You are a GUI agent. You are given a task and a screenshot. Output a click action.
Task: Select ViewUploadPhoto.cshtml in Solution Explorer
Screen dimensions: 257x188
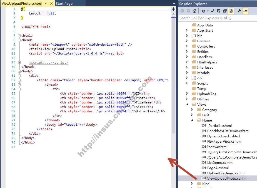(227, 178)
